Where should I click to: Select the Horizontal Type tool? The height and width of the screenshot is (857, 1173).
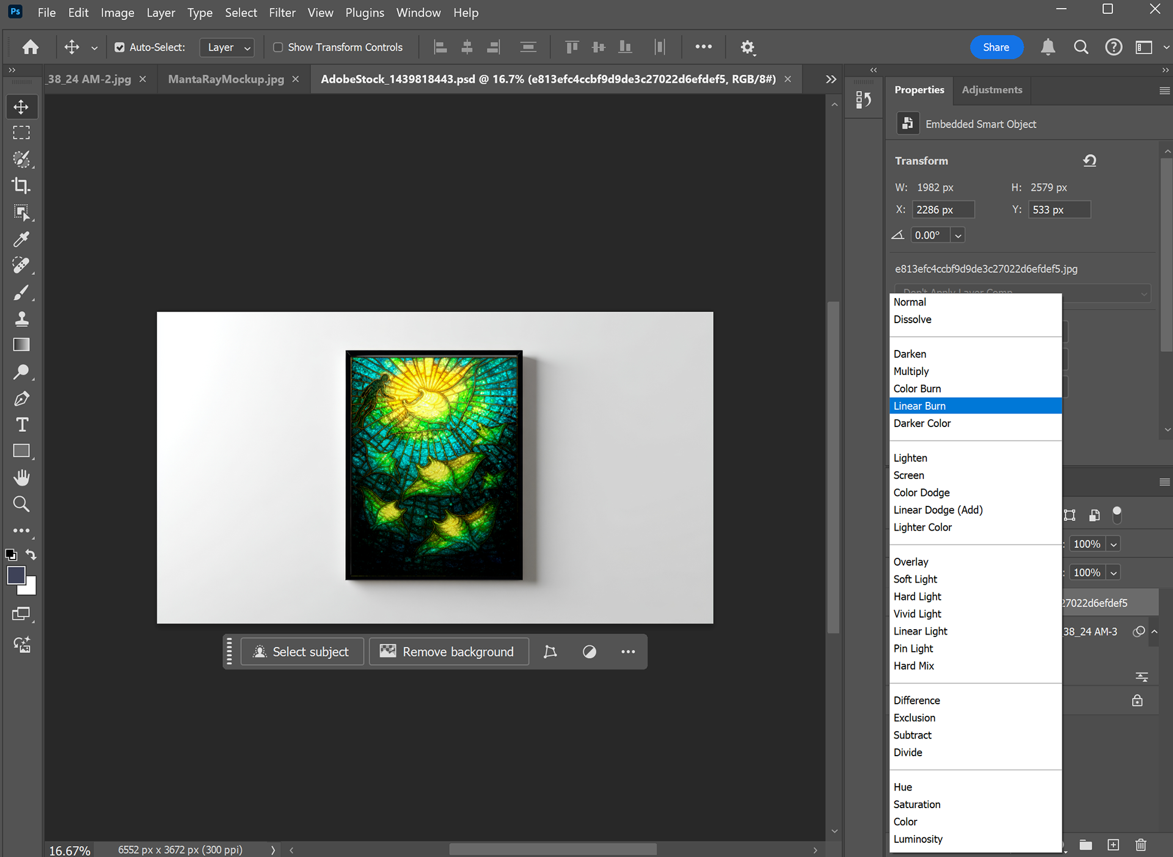tap(21, 425)
